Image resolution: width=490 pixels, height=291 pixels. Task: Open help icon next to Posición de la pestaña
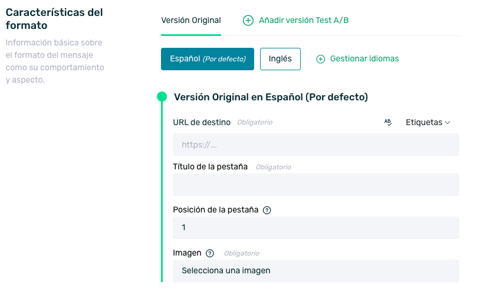coord(267,210)
